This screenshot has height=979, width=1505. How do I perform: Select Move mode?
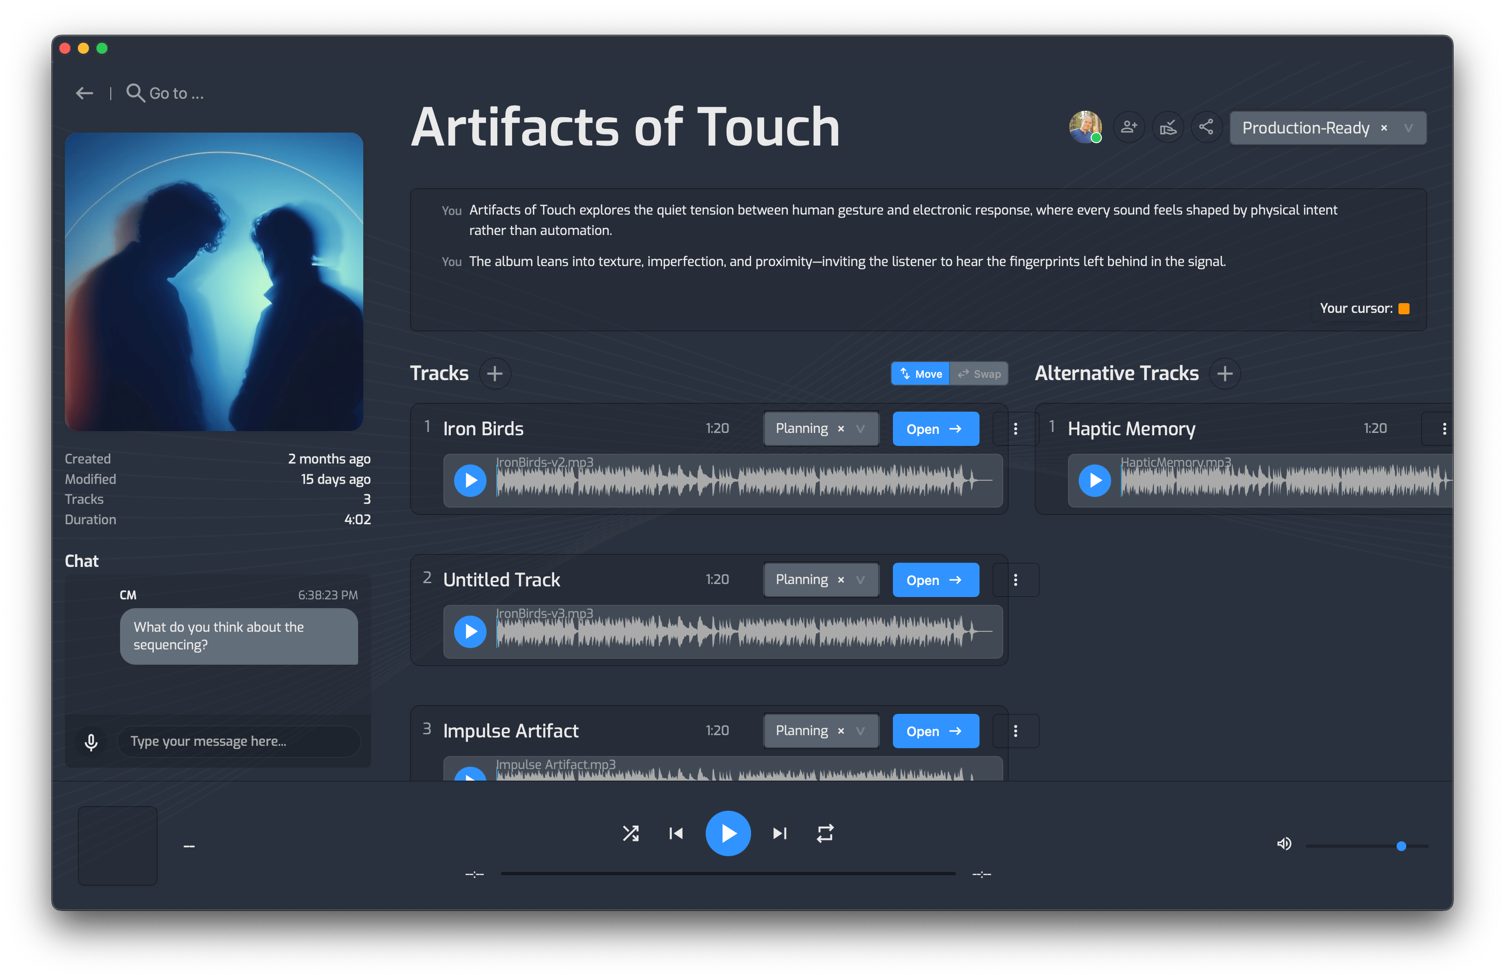tap(921, 374)
